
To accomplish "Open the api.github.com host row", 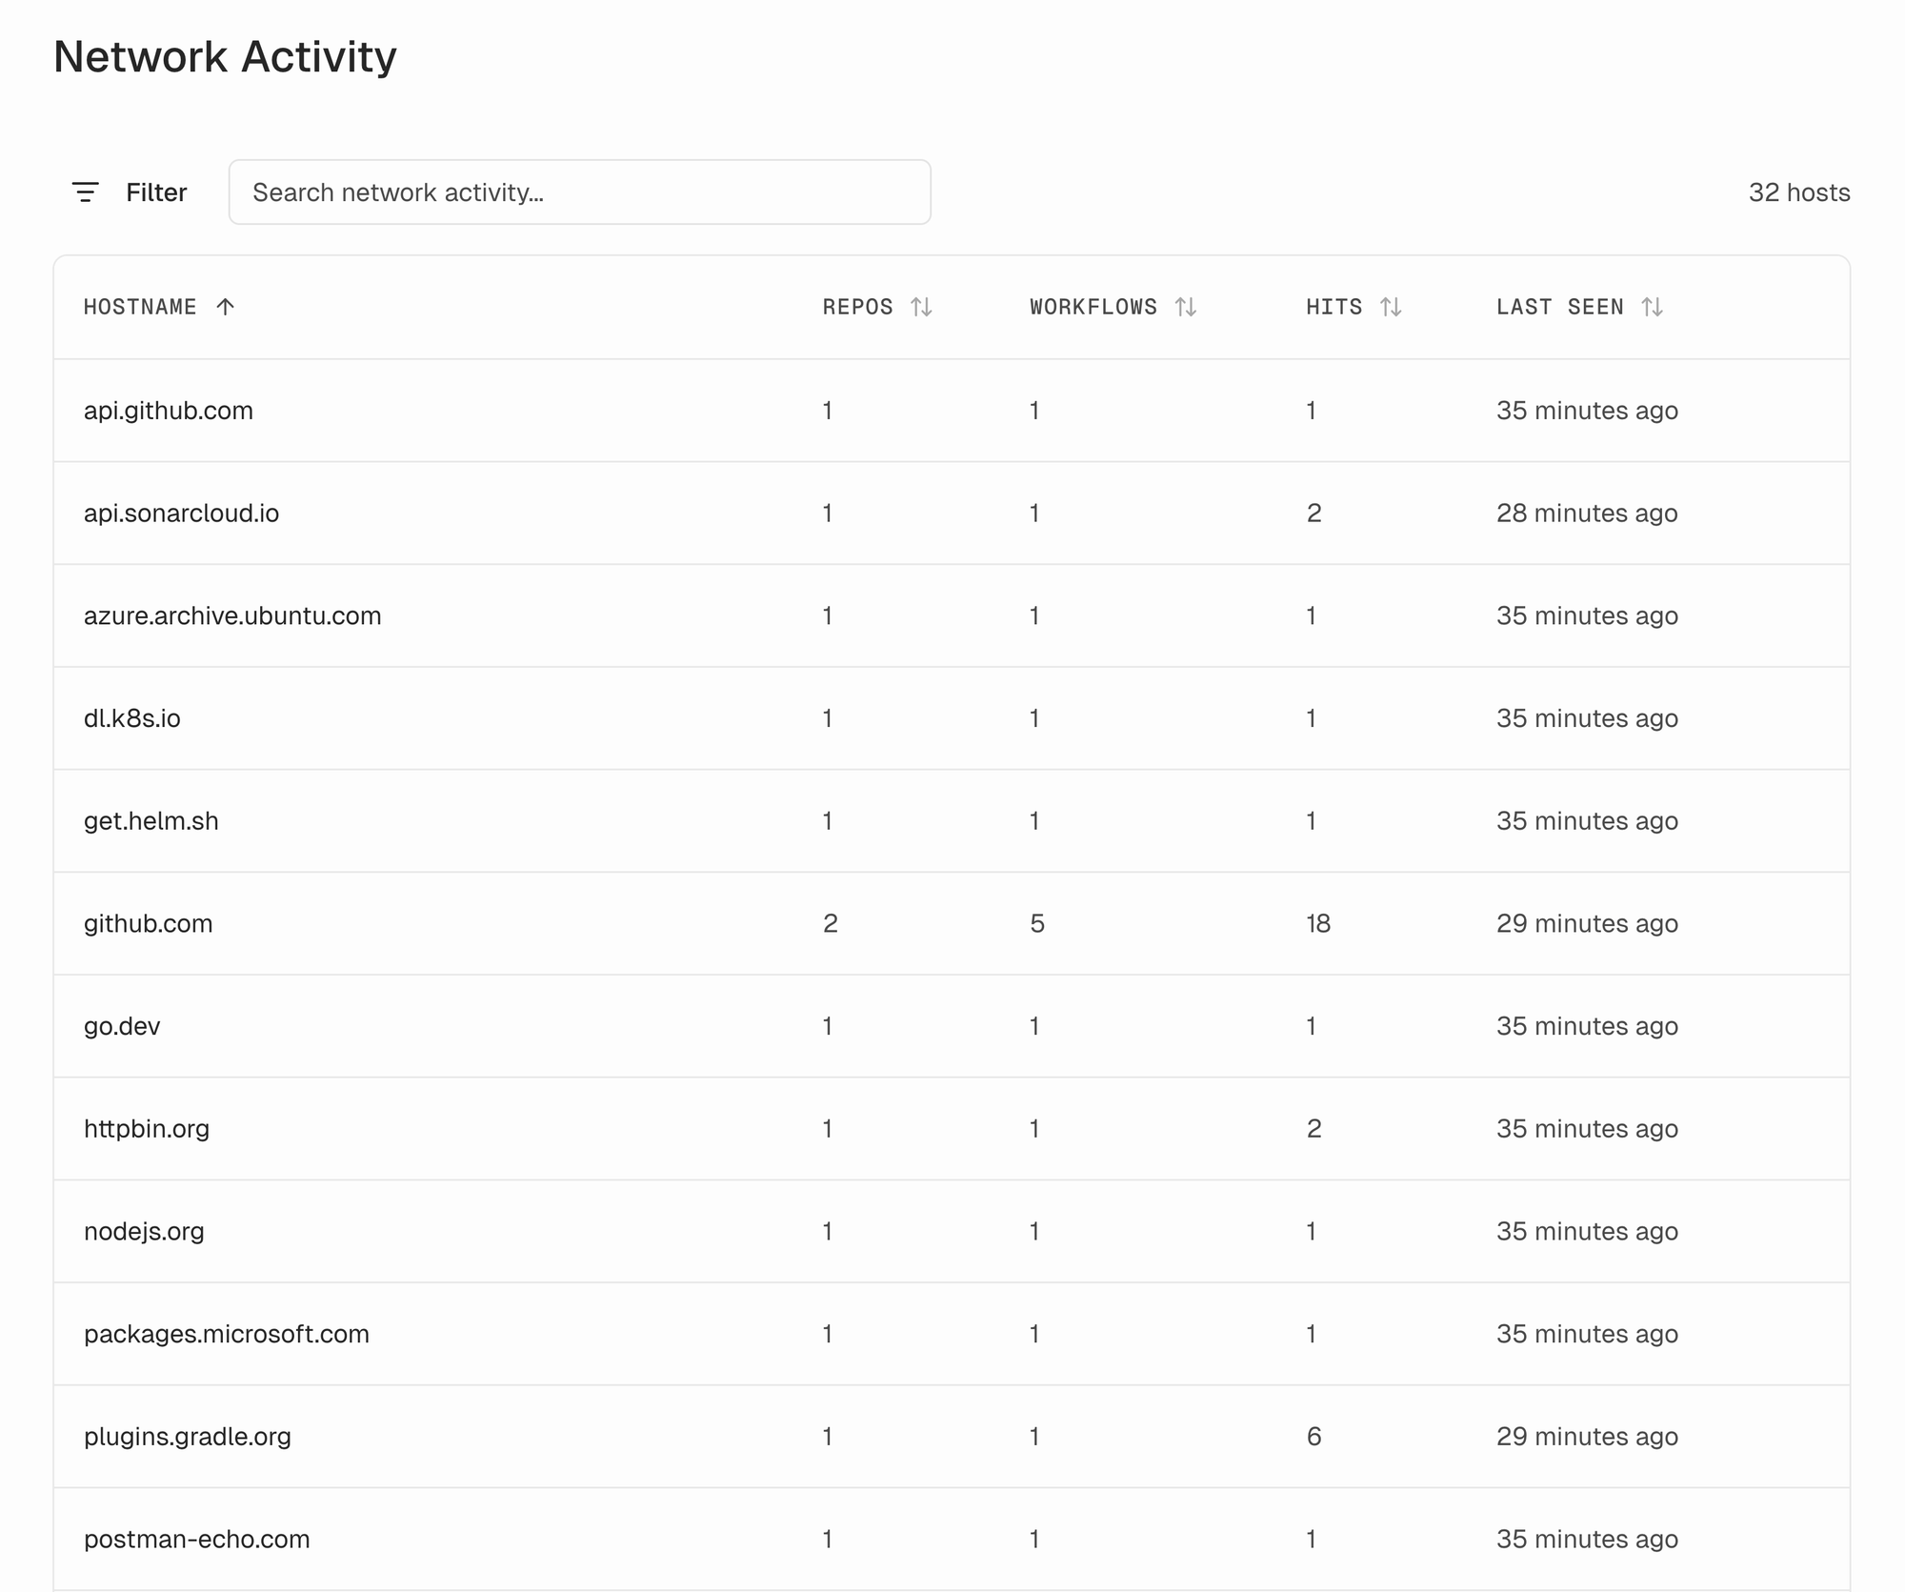I will pyautogui.click(x=169, y=411).
